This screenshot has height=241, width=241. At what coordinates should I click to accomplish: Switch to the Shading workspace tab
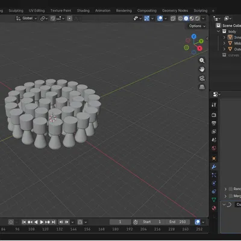(x=83, y=10)
